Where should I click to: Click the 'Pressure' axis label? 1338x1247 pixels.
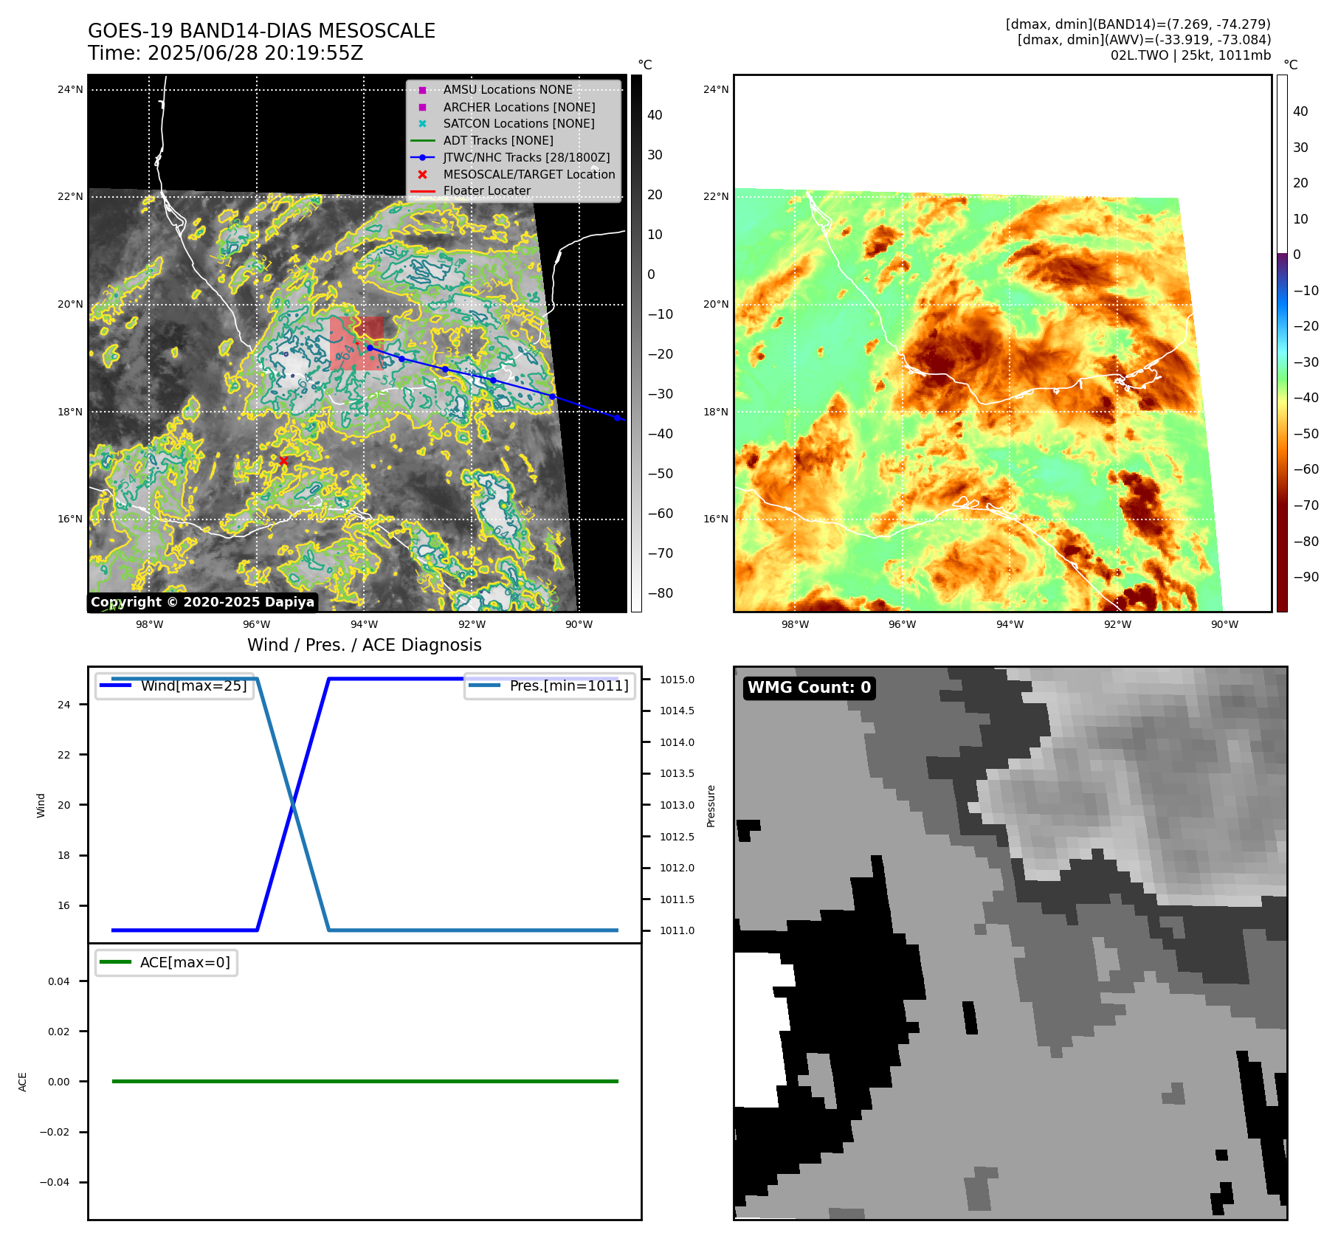point(711,806)
